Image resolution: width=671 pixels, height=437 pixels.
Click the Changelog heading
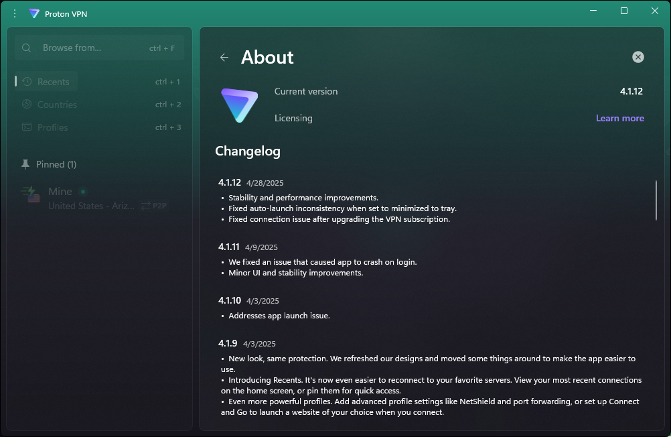[x=248, y=151]
